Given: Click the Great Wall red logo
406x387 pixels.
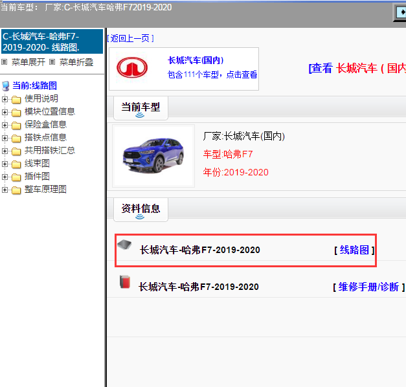Looking at the screenshot, I should pos(132,67).
